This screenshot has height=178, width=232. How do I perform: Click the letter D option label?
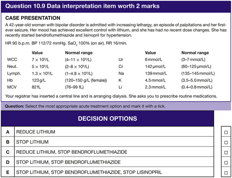[7, 162]
